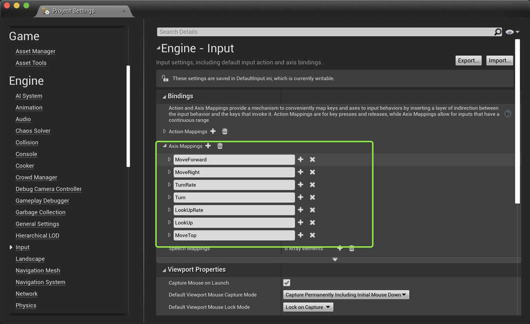Open Asset Manager settings

pyautogui.click(x=35, y=51)
